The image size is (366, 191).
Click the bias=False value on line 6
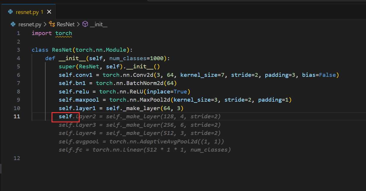319,75
